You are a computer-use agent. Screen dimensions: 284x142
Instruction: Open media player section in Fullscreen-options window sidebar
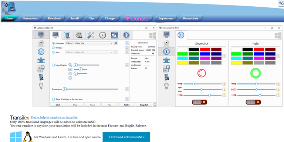coord(41,77)
